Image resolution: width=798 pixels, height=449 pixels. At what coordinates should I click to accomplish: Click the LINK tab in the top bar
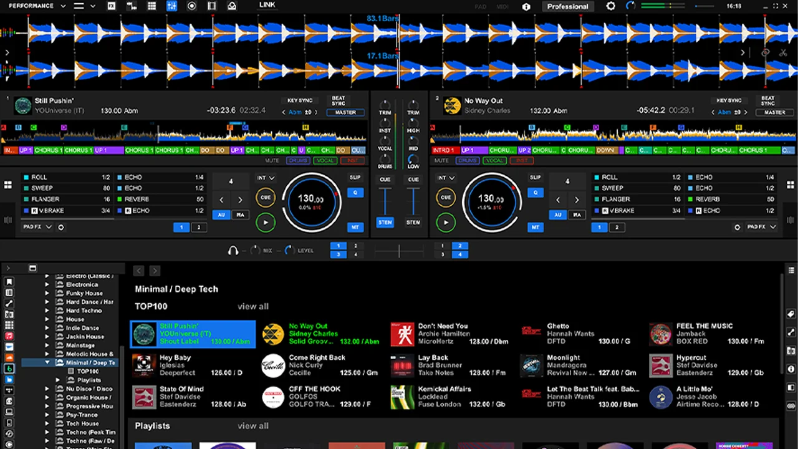pyautogui.click(x=267, y=6)
